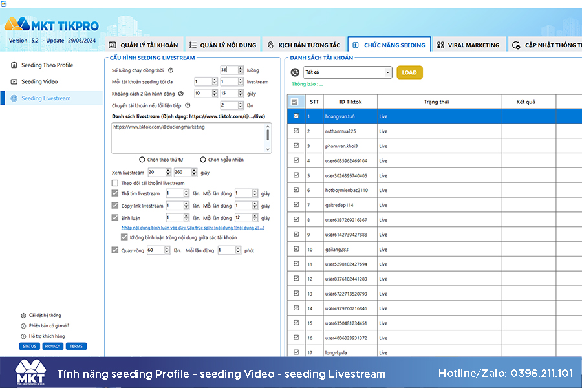The width and height of the screenshot is (582, 388).
Task: Select the user6085962469104 row
Action: 435,161
